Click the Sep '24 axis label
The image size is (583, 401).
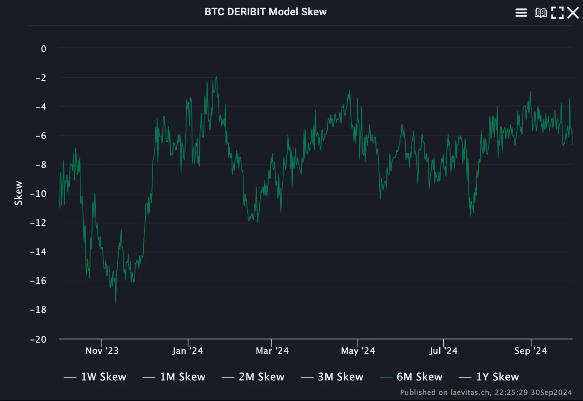pos(531,351)
